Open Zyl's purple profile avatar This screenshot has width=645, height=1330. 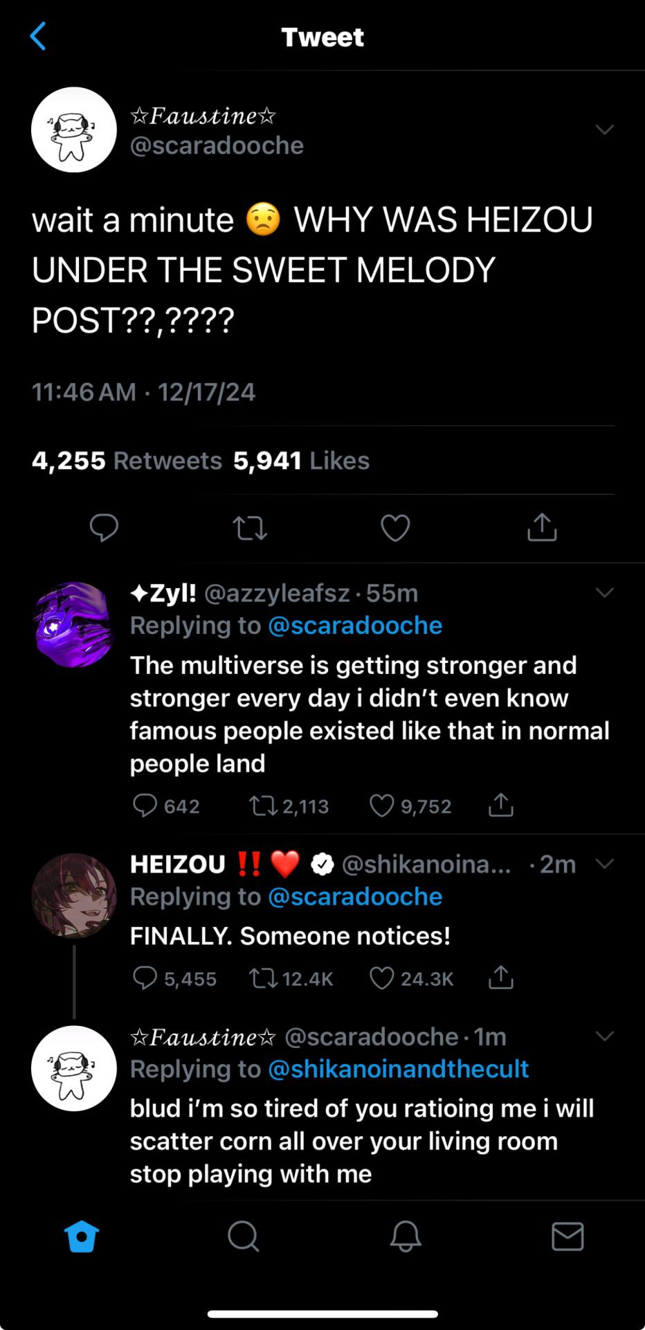coord(73,625)
